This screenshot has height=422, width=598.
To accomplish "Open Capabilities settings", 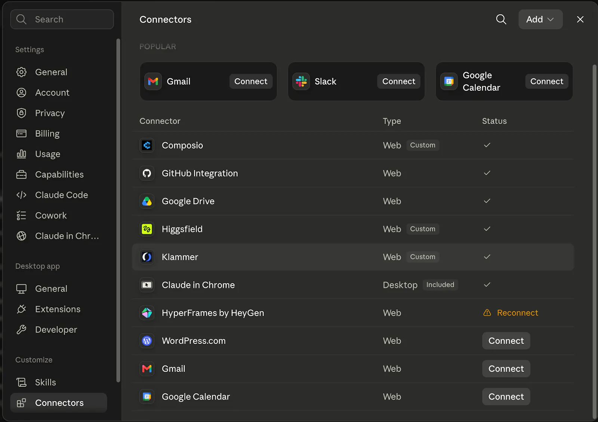I will click(59, 174).
